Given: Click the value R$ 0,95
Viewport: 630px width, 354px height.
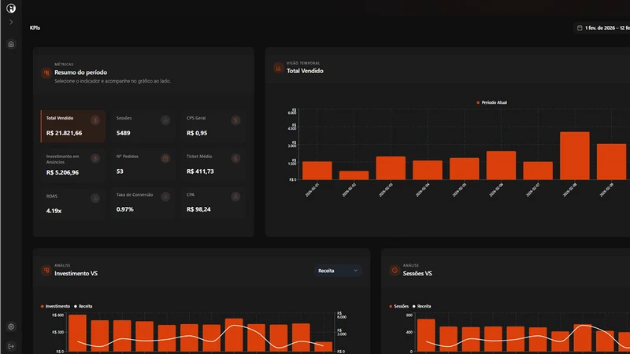Looking at the screenshot, I should coord(197,133).
